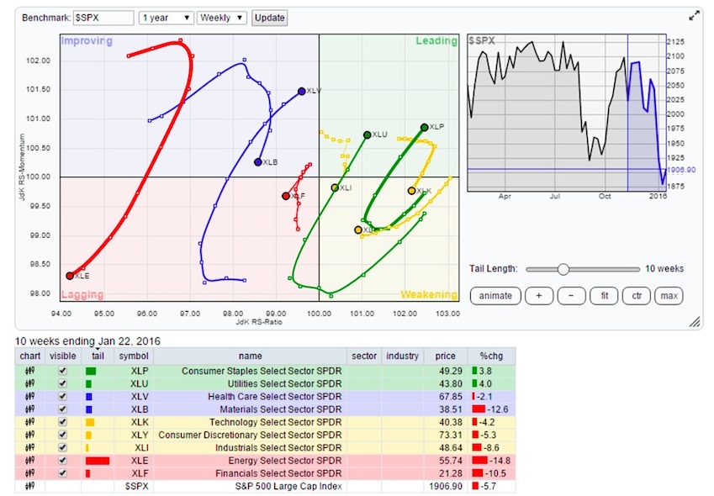Click the XLE red tail color bar
This screenshot has height=496, width=714.
[x=98, y=461]
